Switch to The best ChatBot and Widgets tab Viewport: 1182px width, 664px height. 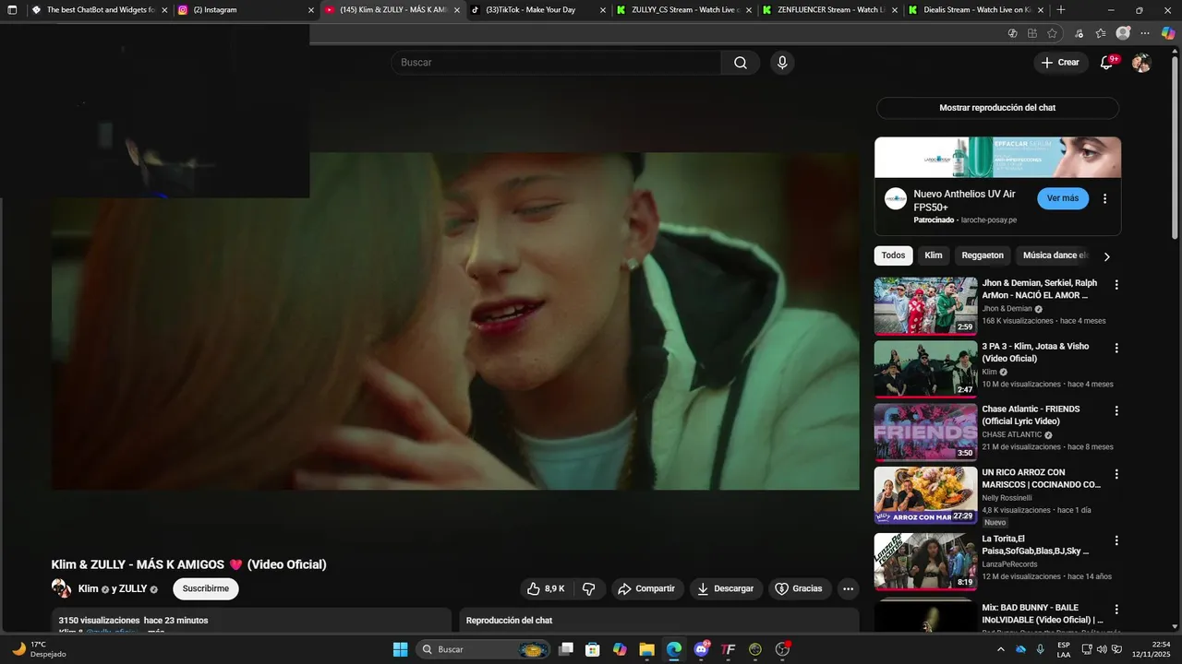point(98,10)
